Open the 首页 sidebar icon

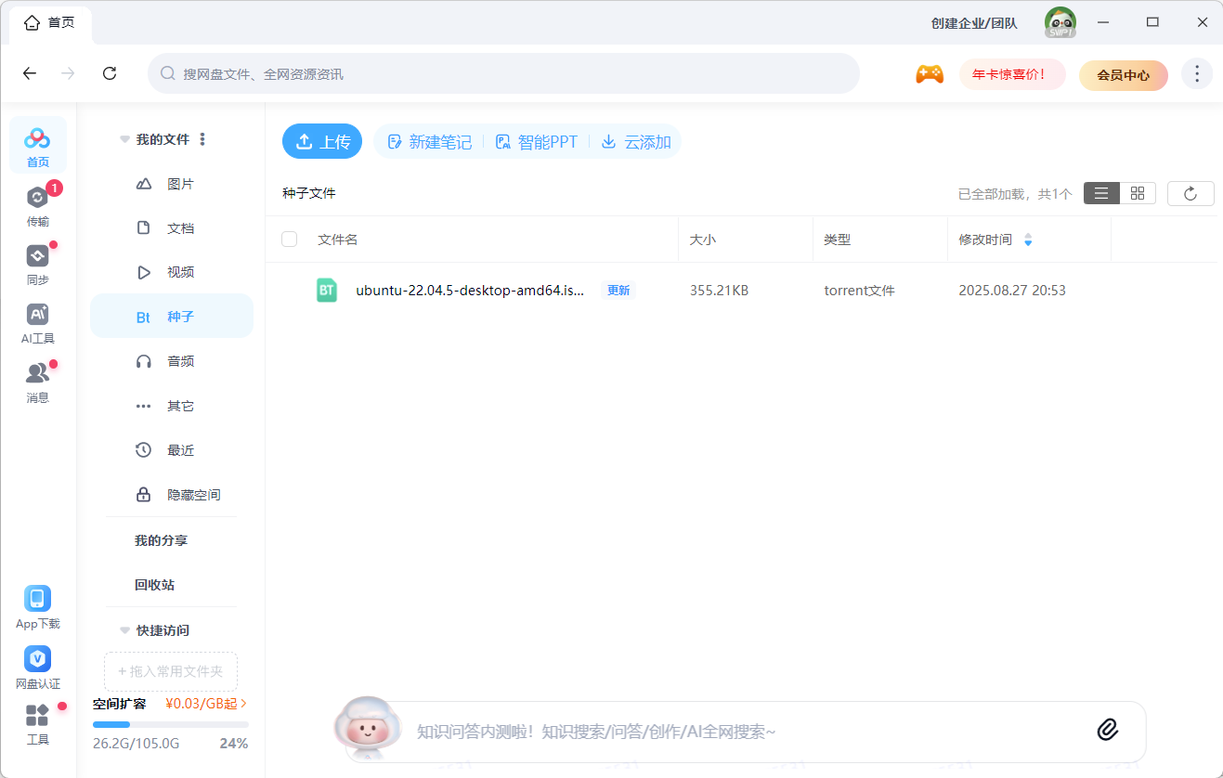tap(37, 146)
